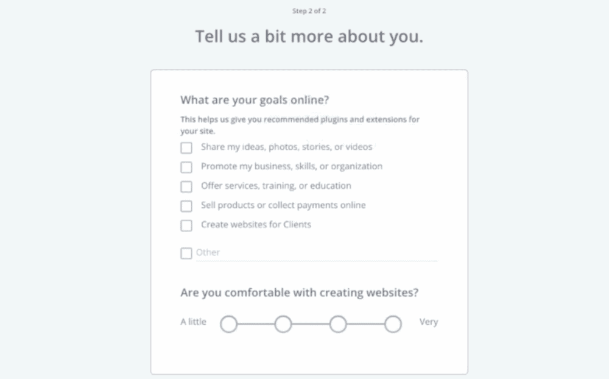Check "Offer services, training, or education"
The height and width of the screenshot is (379, 609).
pyautogui.click(x=186, y=186)
